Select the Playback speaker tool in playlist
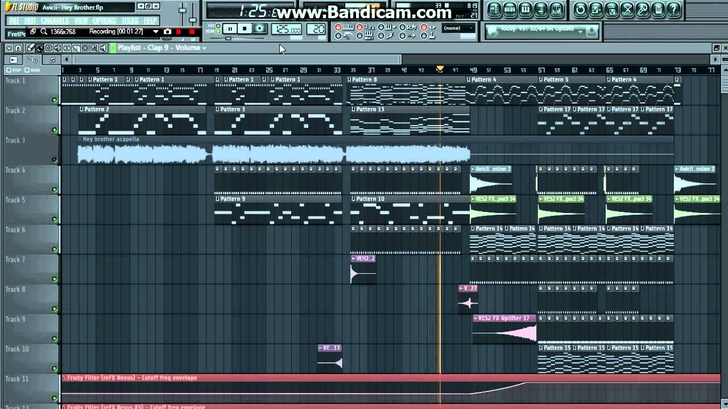Screen dimensions: 728x409 point(103,48)
